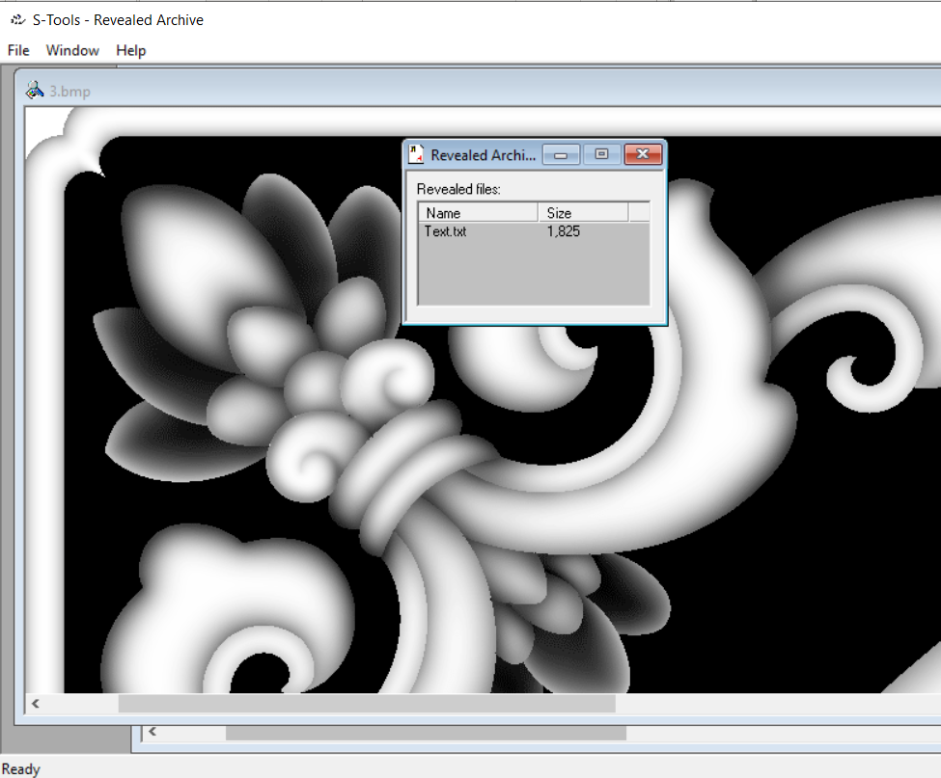Open the Window menu
Image resolution: width=941 pixels, height=778 pixels.
tap(72, 50)
